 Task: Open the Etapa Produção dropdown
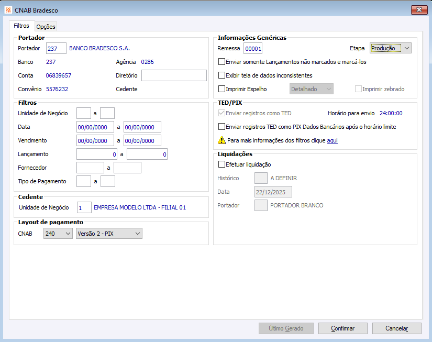pos(391,48)
